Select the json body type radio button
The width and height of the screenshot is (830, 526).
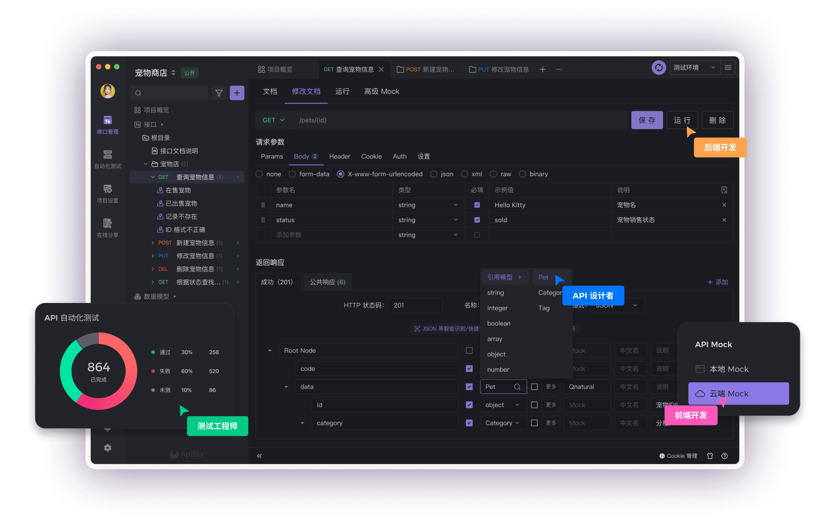(x=434, y=174)
